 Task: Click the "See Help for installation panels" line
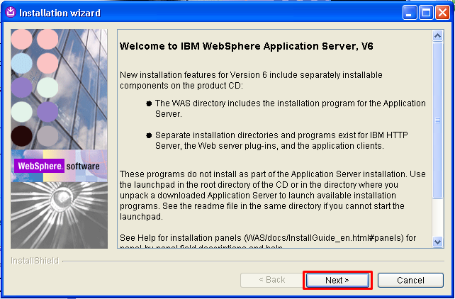[268, 238]
